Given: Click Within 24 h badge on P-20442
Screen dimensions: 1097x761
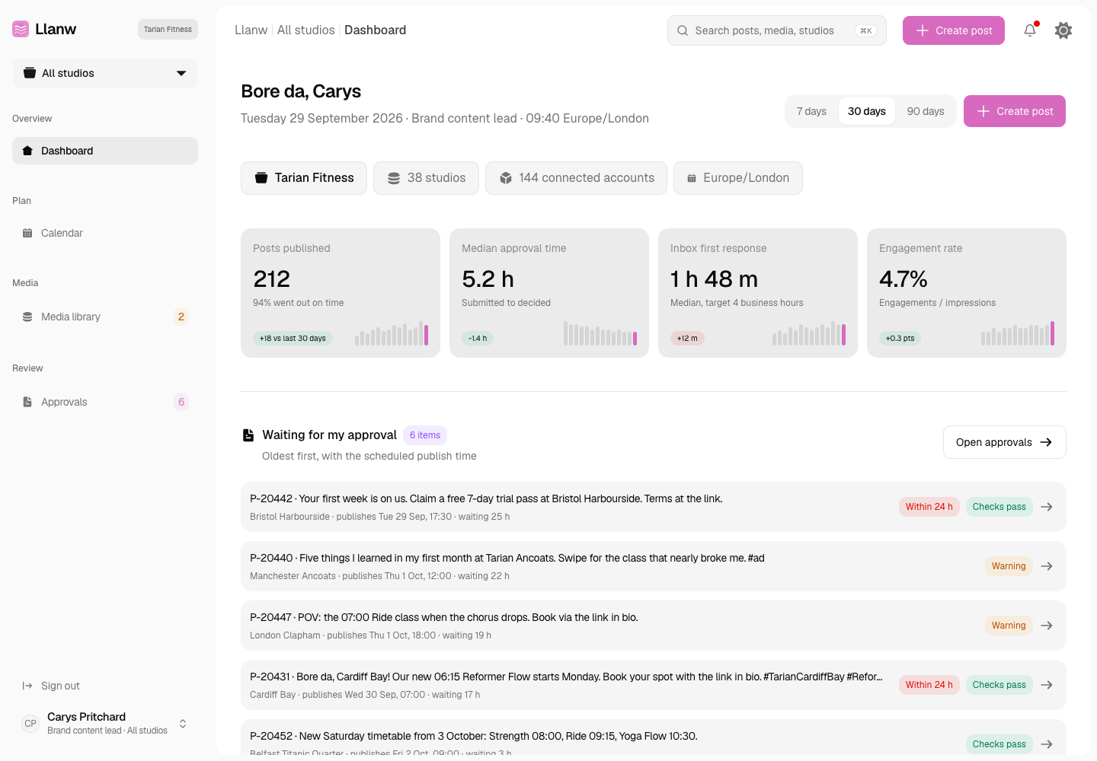Looking at the screenshot, I should pyautogui.click(x=929, y=507).
